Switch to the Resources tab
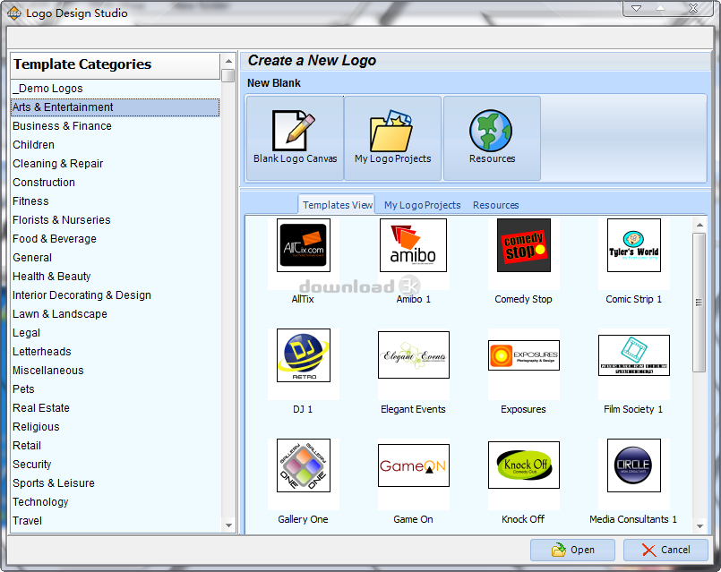Image resolution: width=721 pixels, height=572 pixels. point(495,205)
